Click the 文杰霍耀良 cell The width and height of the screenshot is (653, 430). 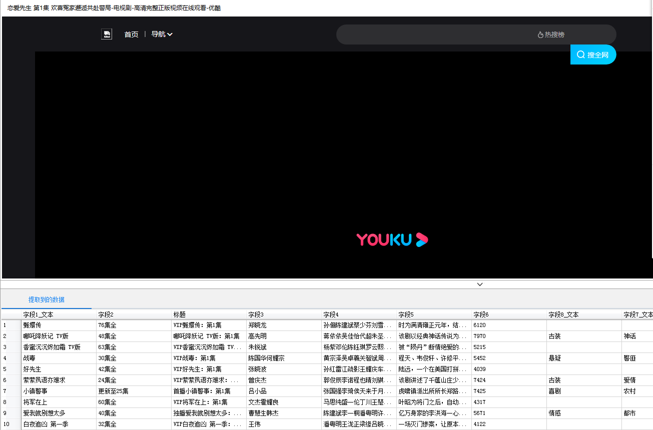pos(284,402)
